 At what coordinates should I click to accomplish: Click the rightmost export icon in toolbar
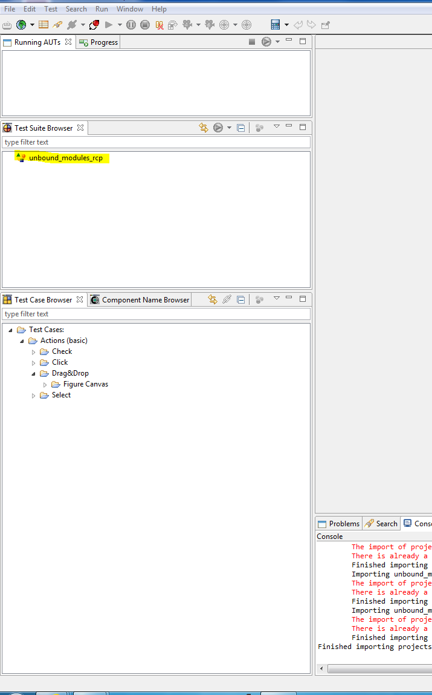coord(326,25)
